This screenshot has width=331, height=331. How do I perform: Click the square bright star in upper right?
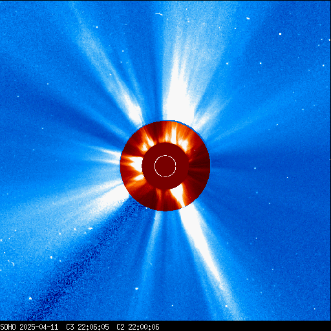(x=280, y=34)
